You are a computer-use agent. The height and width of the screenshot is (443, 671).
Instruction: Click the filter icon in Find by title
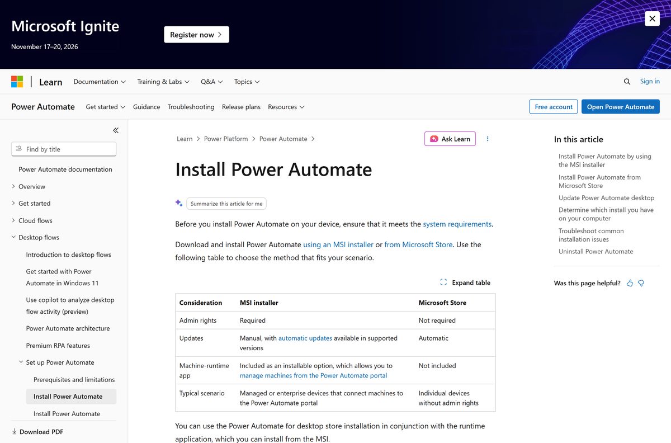tap(19, 149)
